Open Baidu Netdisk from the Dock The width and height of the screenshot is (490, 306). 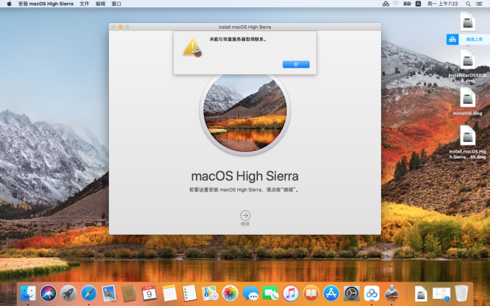point(372,294)
